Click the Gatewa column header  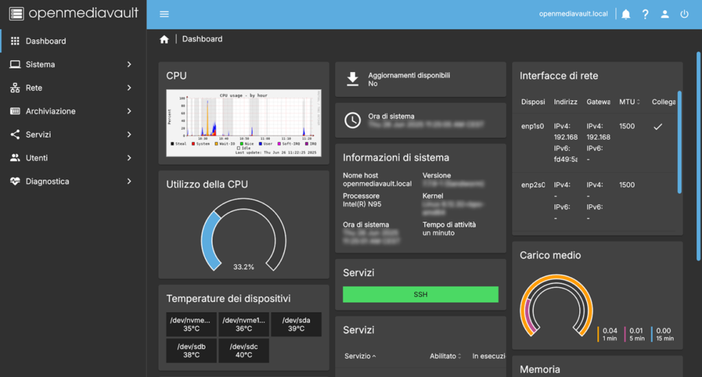click(598, 102)
